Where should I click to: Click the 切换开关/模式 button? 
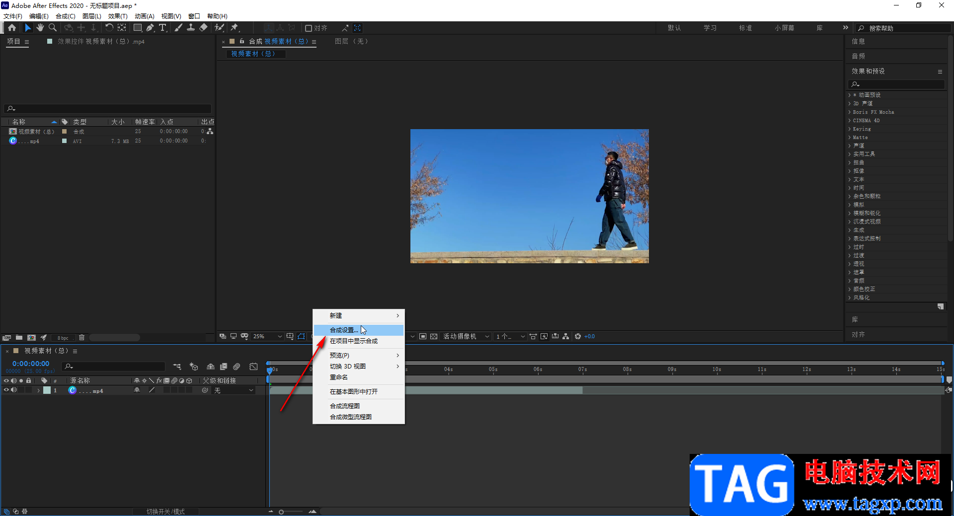[x=165, y=512]
